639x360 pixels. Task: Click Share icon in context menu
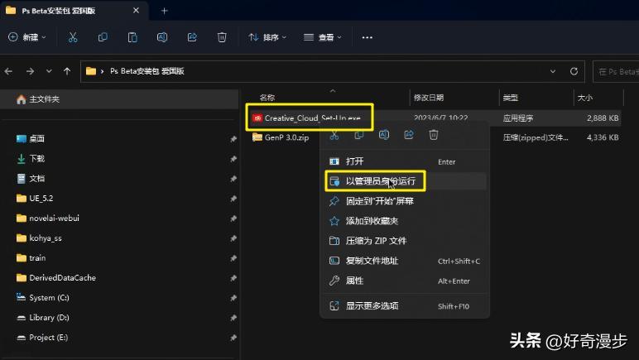pyautogui.click(x=409, y=135)
